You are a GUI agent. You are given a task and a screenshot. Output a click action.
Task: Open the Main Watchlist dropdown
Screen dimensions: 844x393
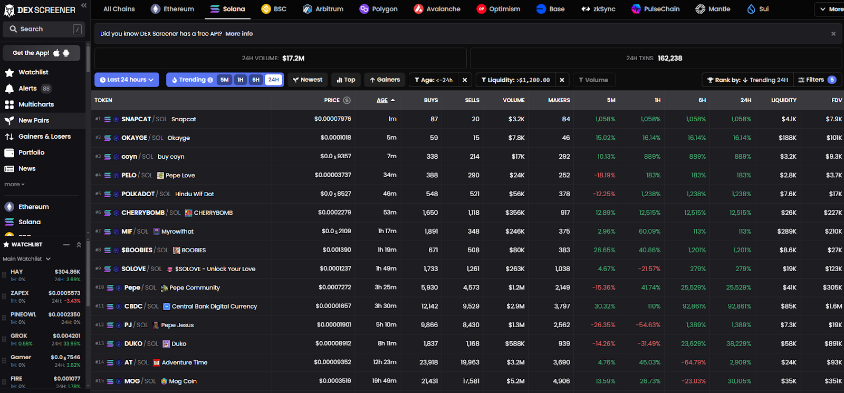click(27, 259)
